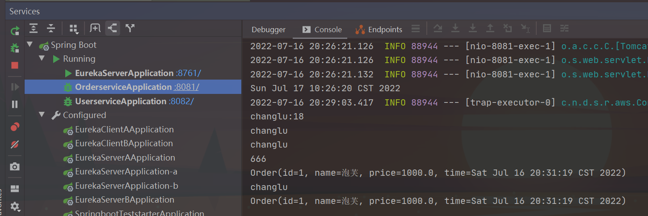Click the Run to Cursor icon
Viewport: 648px width, 216px height.
(x=526, y=29)
